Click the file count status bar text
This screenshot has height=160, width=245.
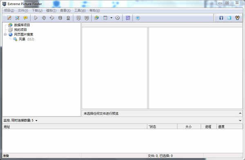(x=160, y=156)
